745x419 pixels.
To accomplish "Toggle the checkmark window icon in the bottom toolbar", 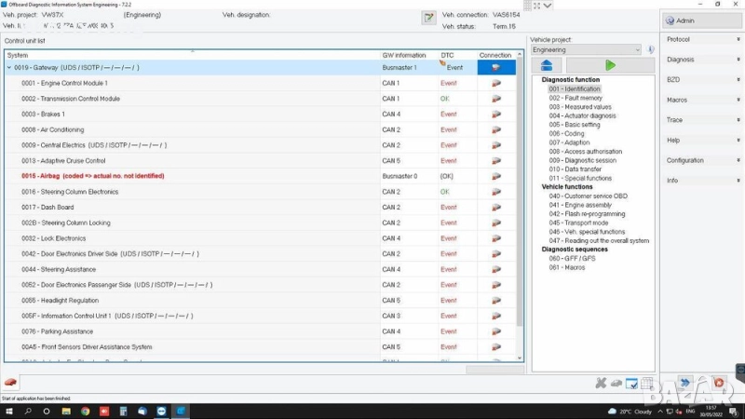I will (631, 383).
